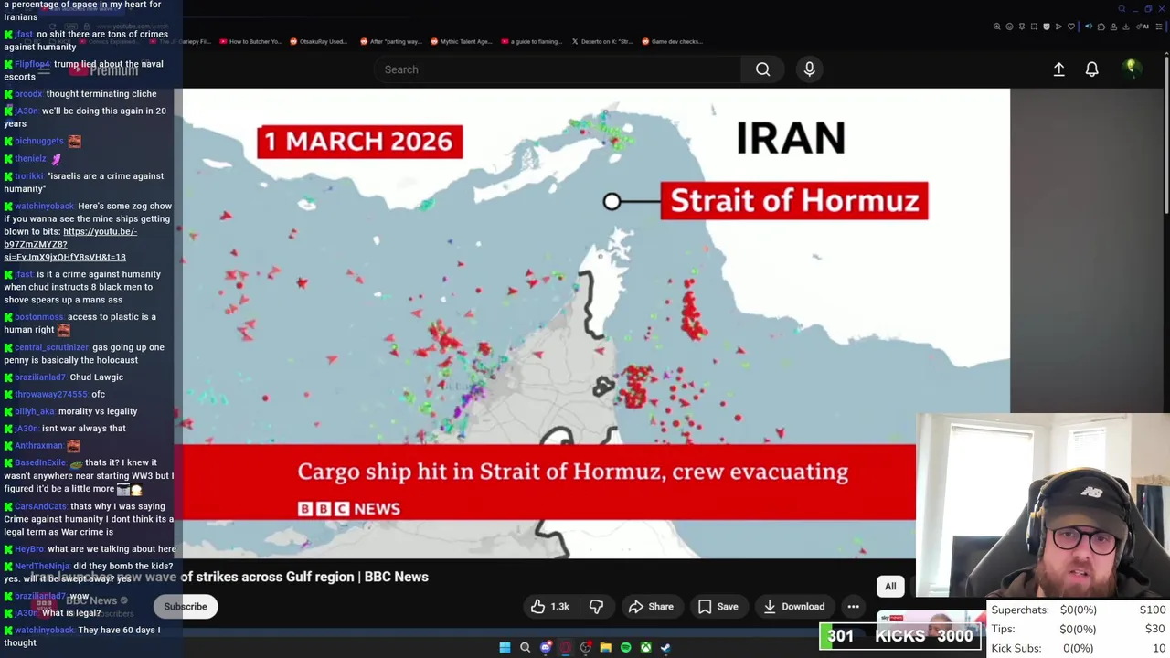Open browser easy setup sliders icon
Image resolution: width=1170 pixels, height=658 pixels.
tap(1159, 27)
